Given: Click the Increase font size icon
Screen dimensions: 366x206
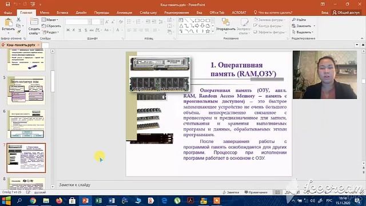Looking at the screenshot, I should tap(107, 22).
